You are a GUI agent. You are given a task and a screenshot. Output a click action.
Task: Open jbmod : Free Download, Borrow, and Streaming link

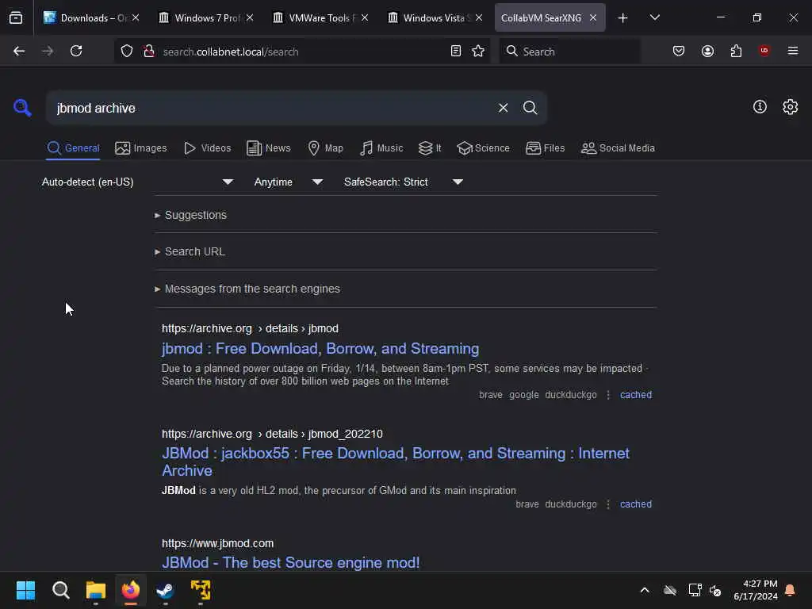click(x=320, y=349)
